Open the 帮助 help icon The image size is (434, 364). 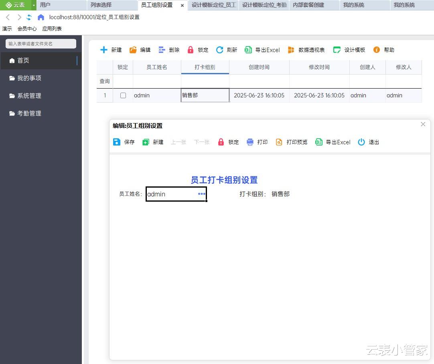click(376, 50)
